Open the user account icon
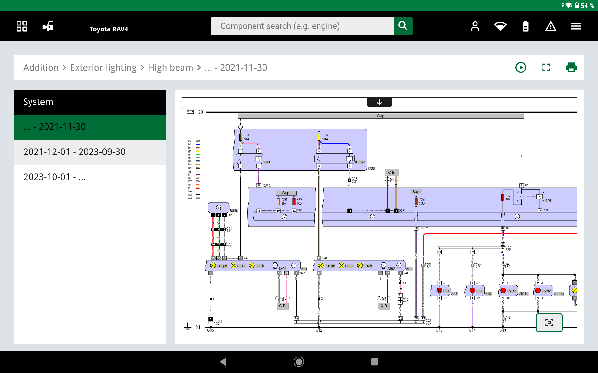 475,26
